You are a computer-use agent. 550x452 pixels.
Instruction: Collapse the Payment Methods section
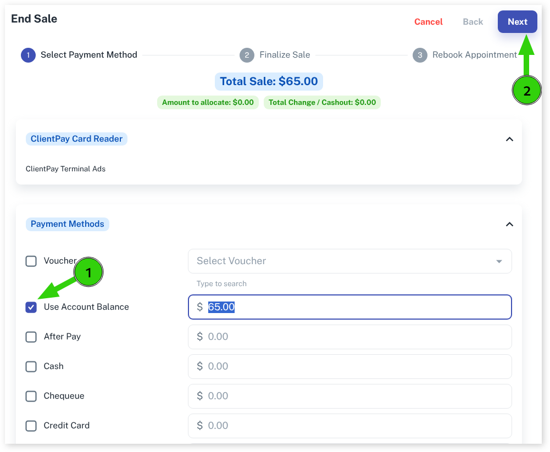[x=509, y=224]
